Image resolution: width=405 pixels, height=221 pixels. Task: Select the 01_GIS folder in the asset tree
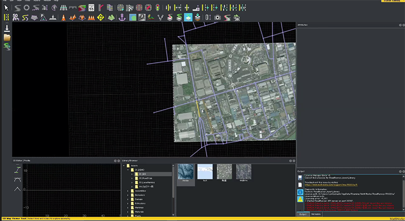(x=142, y=174)
